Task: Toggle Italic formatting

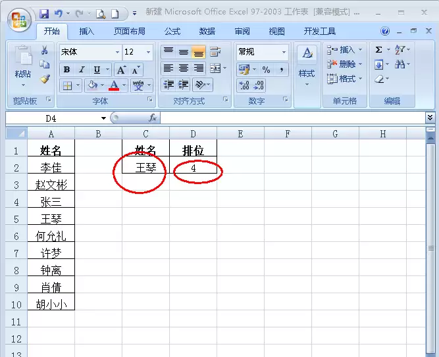Action: click(82, 70)
